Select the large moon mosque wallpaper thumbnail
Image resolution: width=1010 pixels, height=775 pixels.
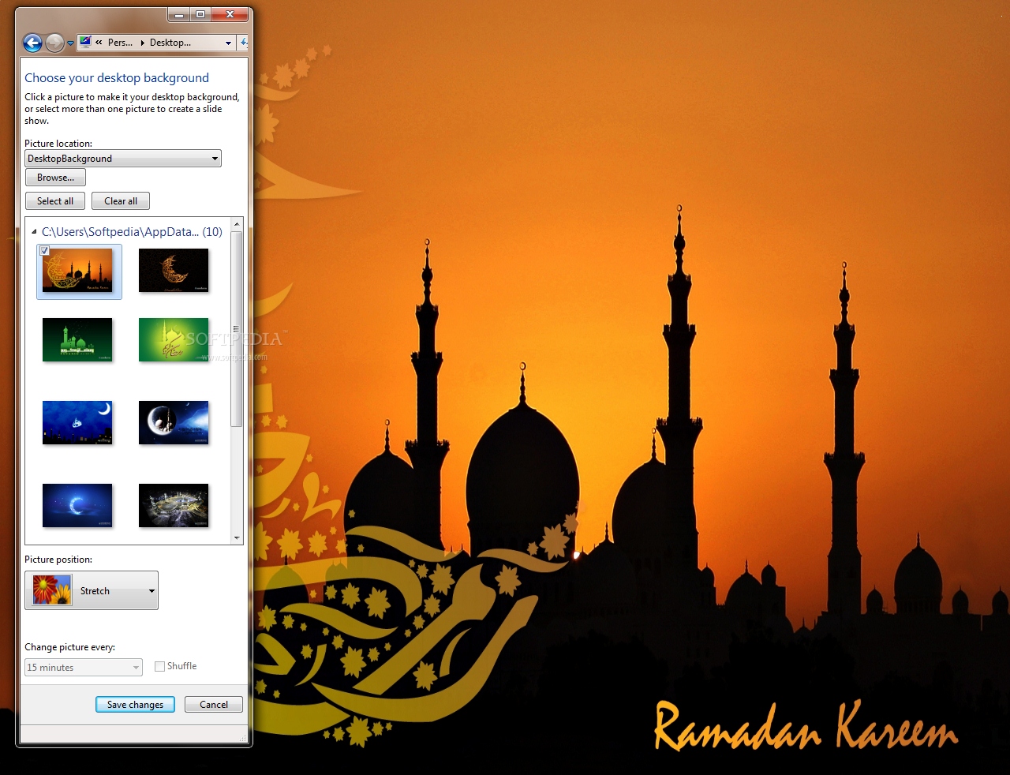coord(174,423)
